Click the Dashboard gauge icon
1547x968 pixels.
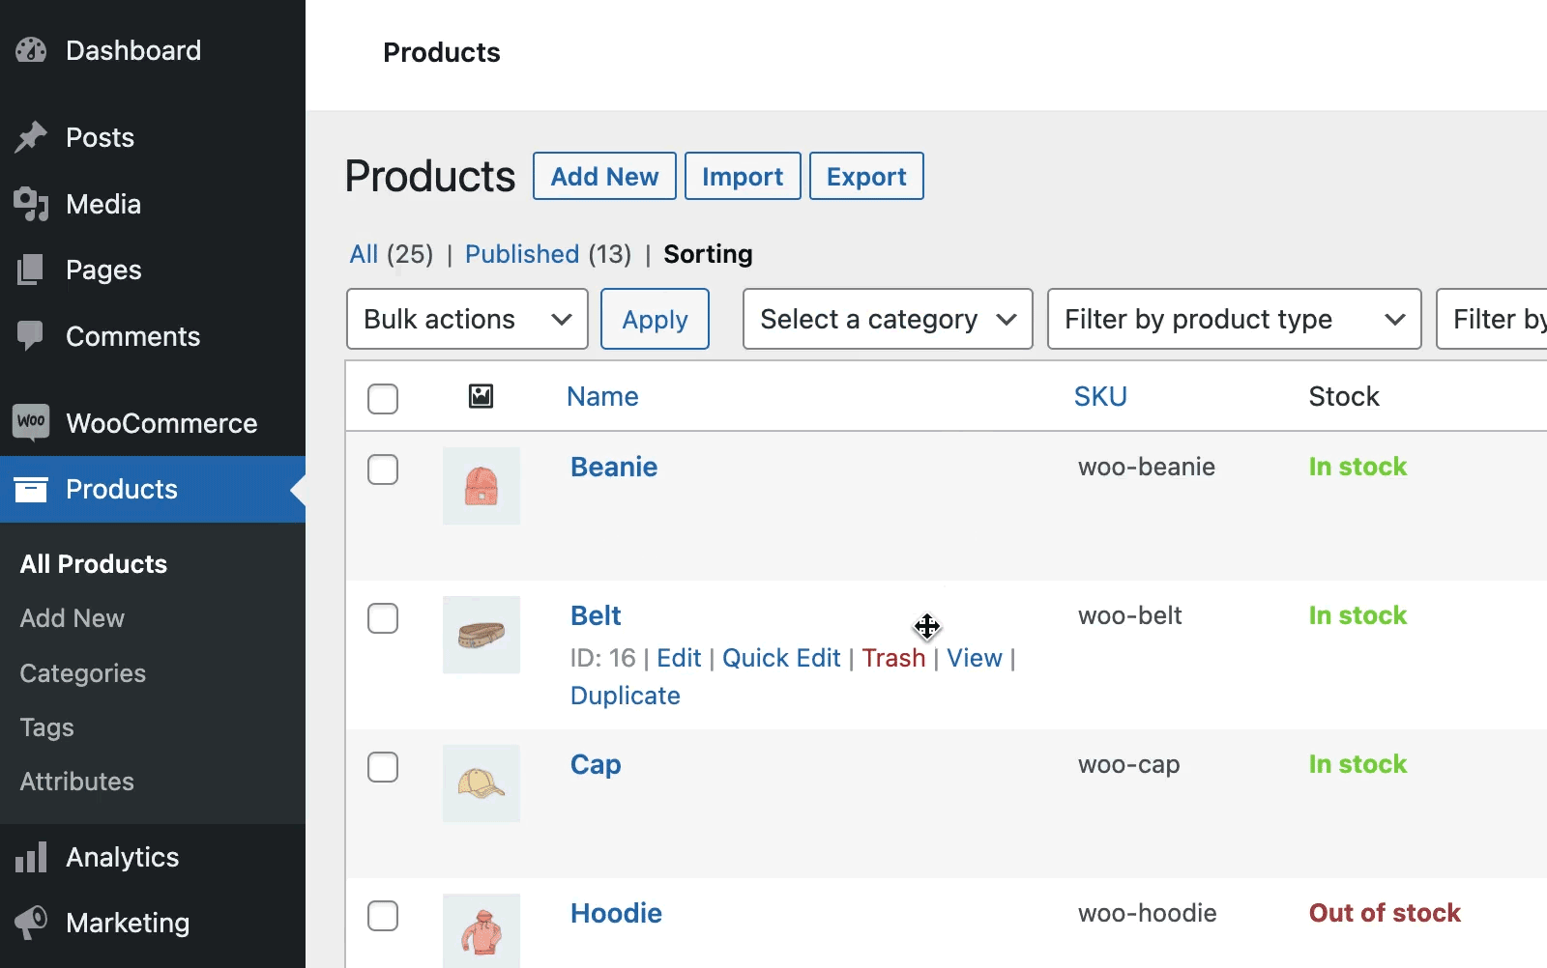[31, 50]
